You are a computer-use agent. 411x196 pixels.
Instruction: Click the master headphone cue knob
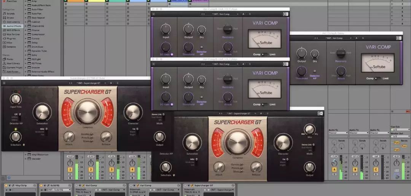(397, 177)
